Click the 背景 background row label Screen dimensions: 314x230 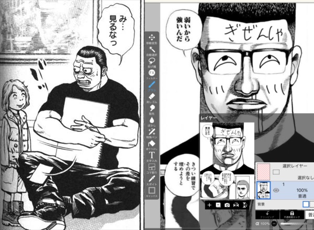point(261,204)
